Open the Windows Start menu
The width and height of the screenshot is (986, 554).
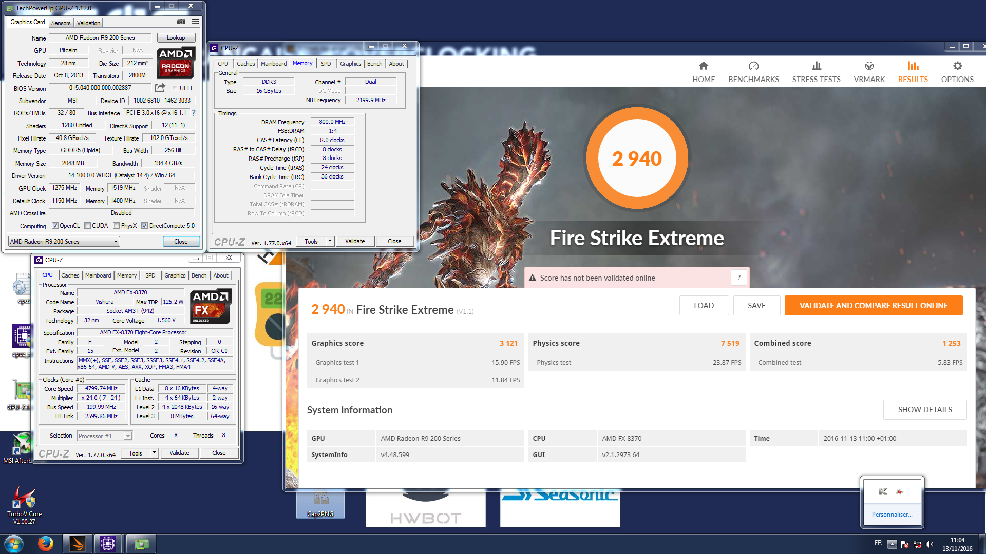pos(14,544)
